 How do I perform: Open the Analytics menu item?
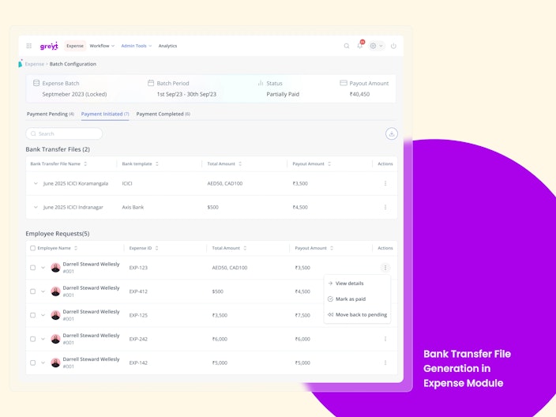coord(167,46)
